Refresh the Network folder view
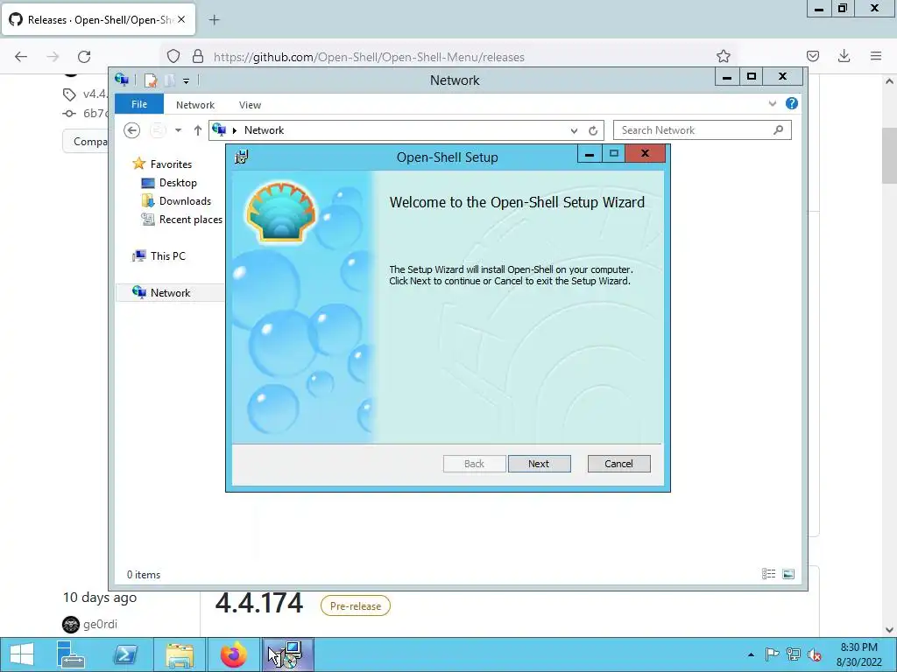Screen dimensions: 897x672 593,130
